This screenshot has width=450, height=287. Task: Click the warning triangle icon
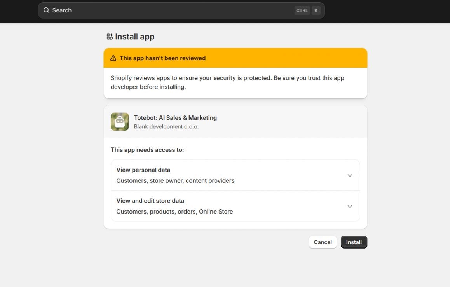point(113,58)
